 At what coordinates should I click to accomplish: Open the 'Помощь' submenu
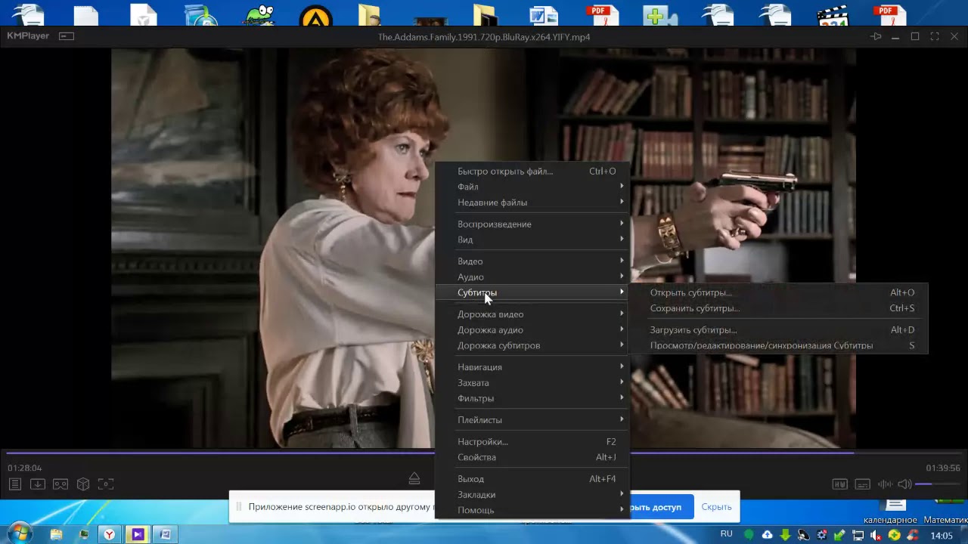[532, 510]
